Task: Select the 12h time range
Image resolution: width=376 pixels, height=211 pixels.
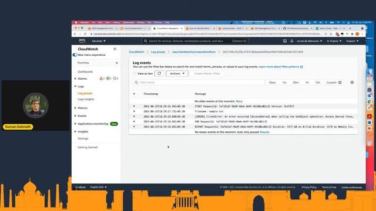Action: point(317,82)
